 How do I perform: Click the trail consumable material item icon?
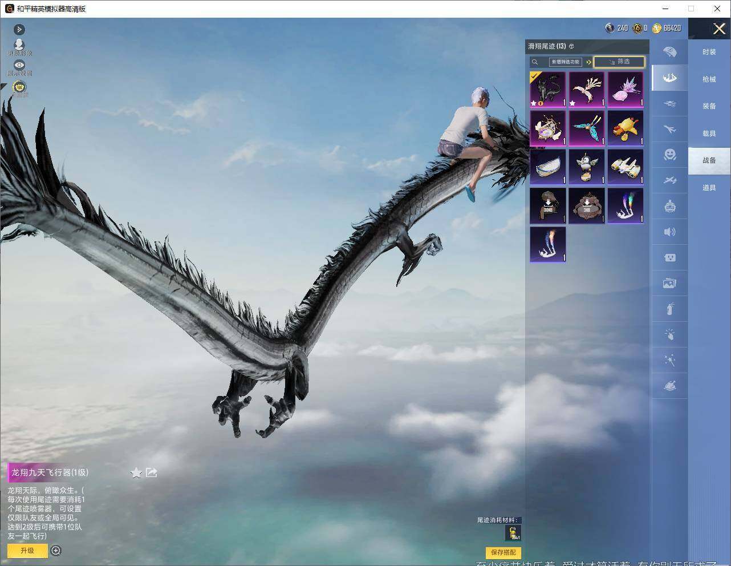point(513,533)
